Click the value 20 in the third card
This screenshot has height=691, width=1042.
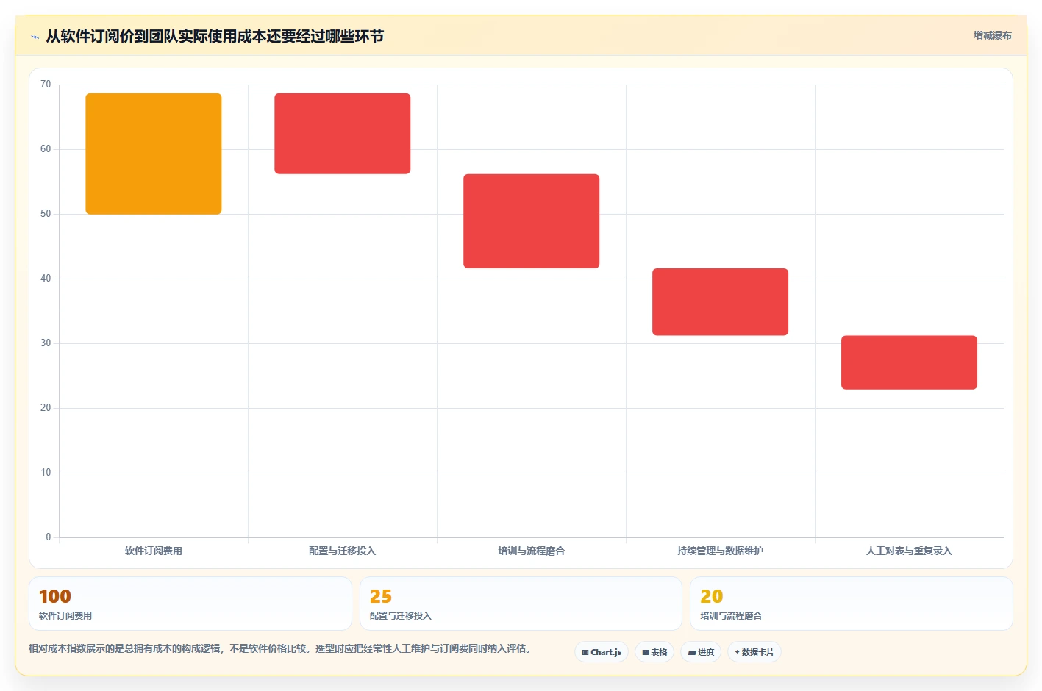(712, 596)
